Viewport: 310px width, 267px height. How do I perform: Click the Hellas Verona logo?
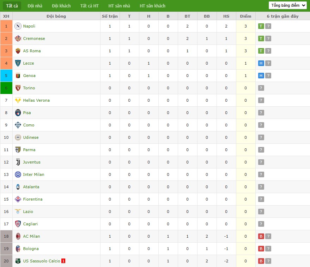click(18, 100)
